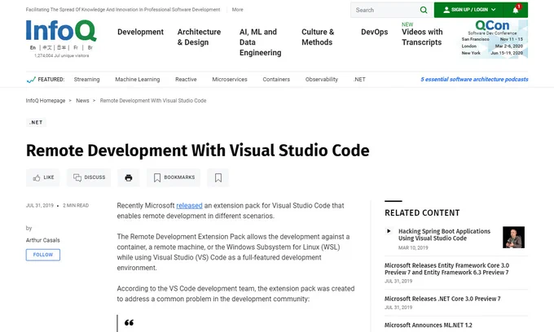Follow author Arthur Casals
Image resolution: width=554 pixels, height=332 pixels.
tap(43, 255)
